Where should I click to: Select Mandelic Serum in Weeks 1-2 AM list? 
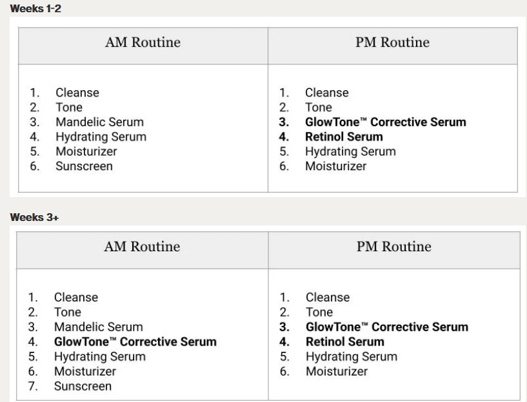coord(99,122)
